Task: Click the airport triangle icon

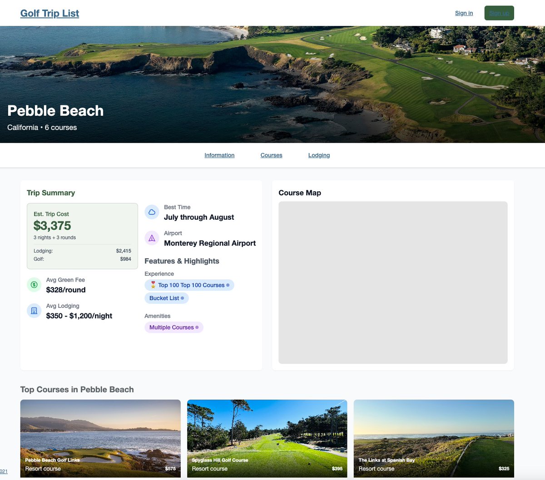Action: point(152,238)
